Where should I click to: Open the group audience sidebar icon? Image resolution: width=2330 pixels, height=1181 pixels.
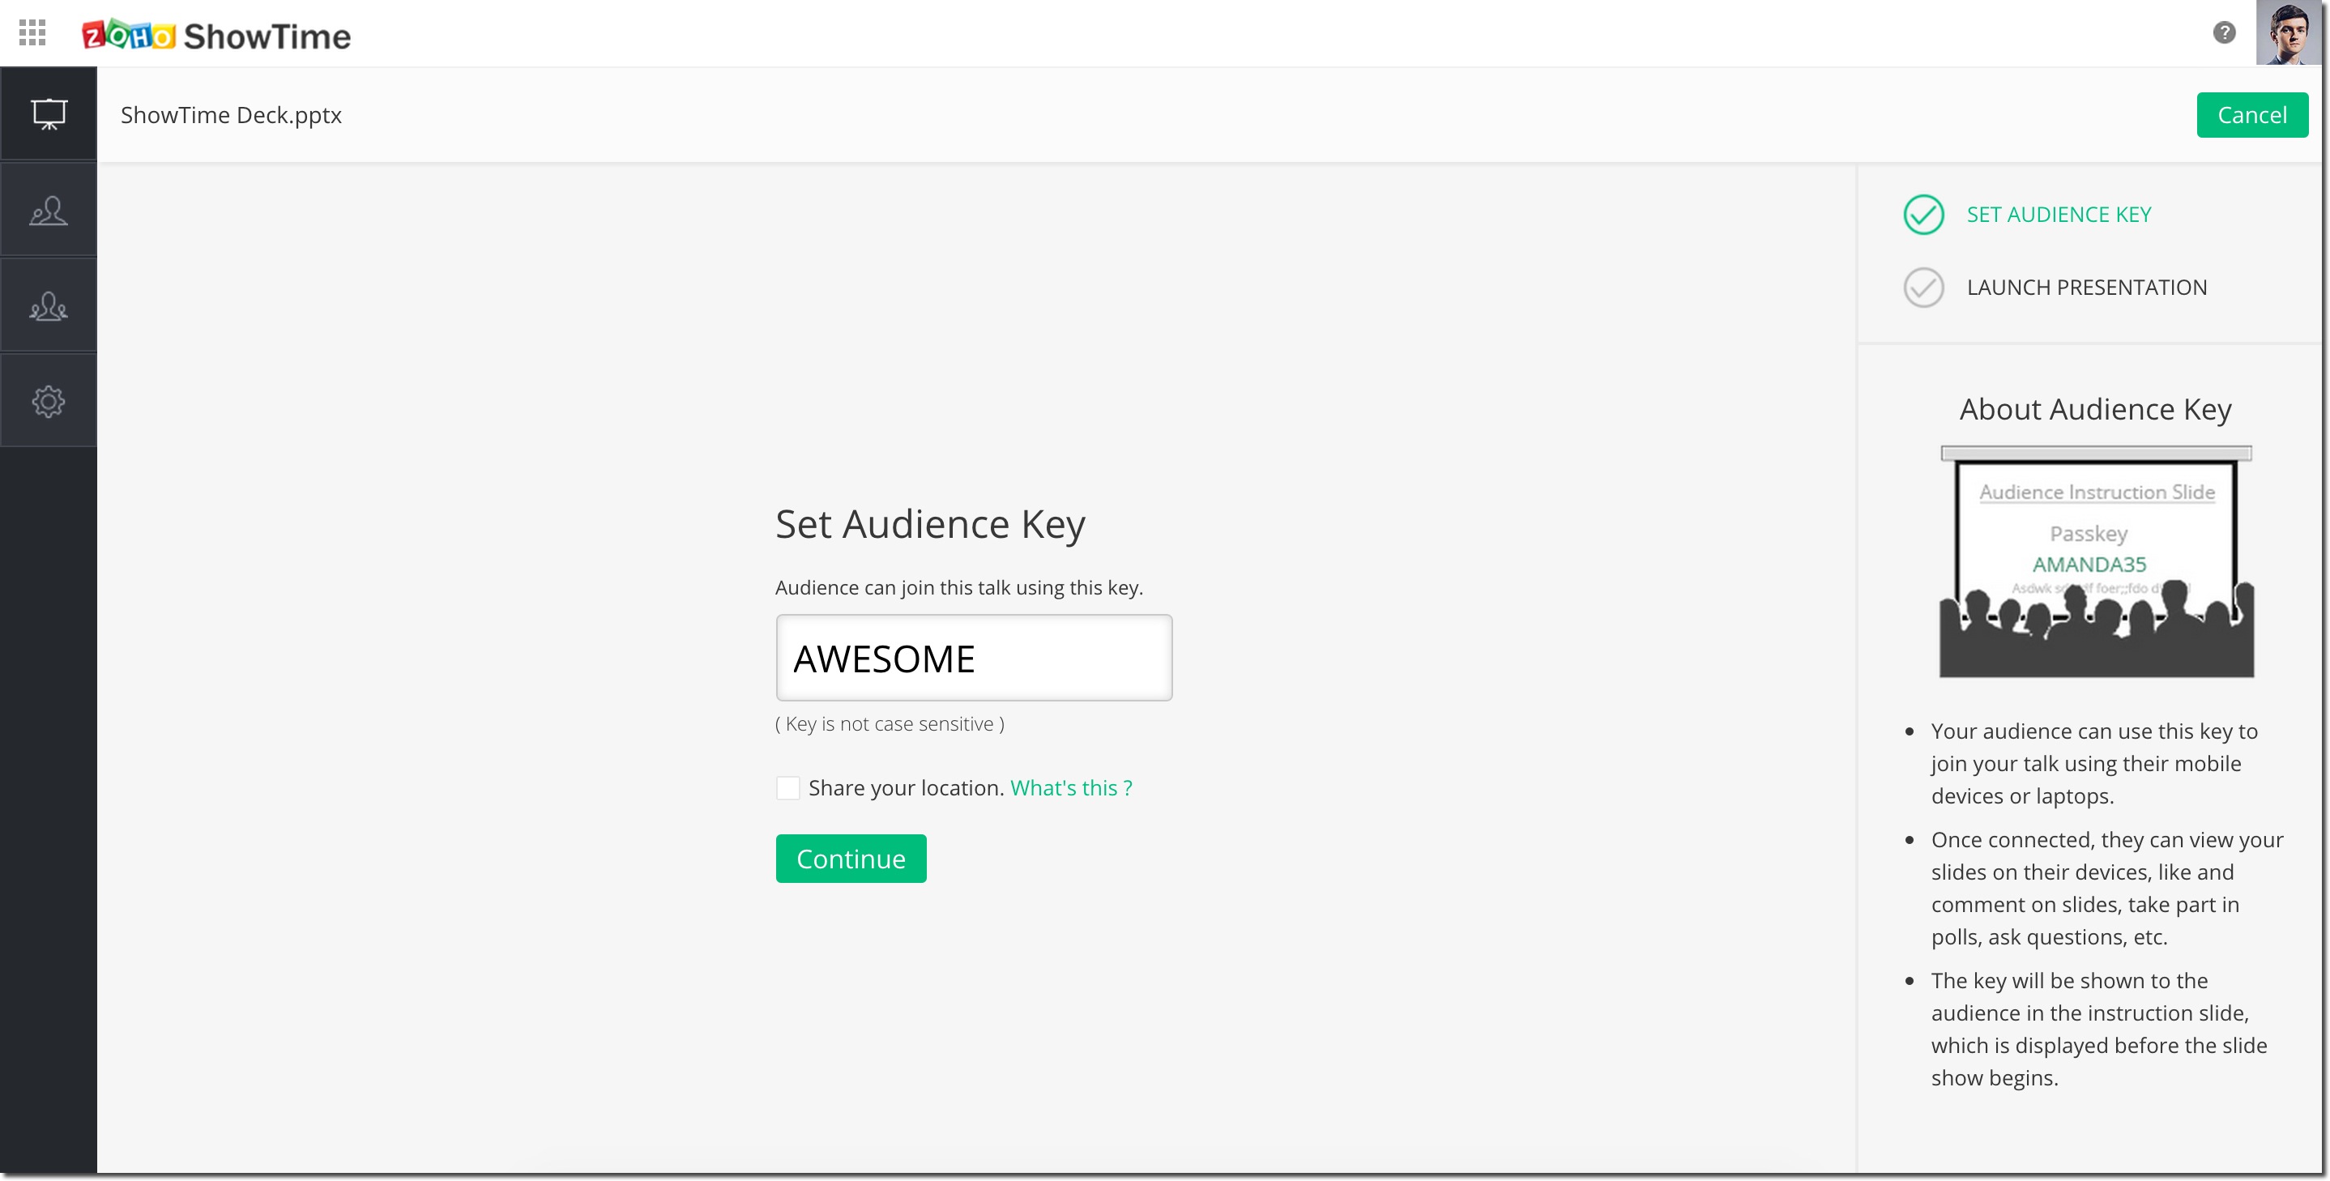coord(49,308)
